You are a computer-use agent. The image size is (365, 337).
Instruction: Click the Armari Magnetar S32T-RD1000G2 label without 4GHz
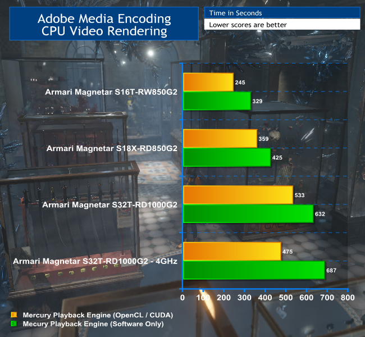pos(109,204)
